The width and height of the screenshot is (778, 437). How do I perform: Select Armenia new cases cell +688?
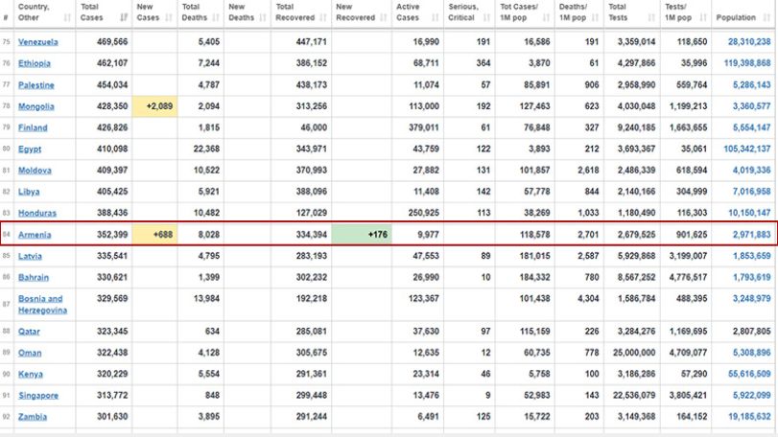pos(154,235)
